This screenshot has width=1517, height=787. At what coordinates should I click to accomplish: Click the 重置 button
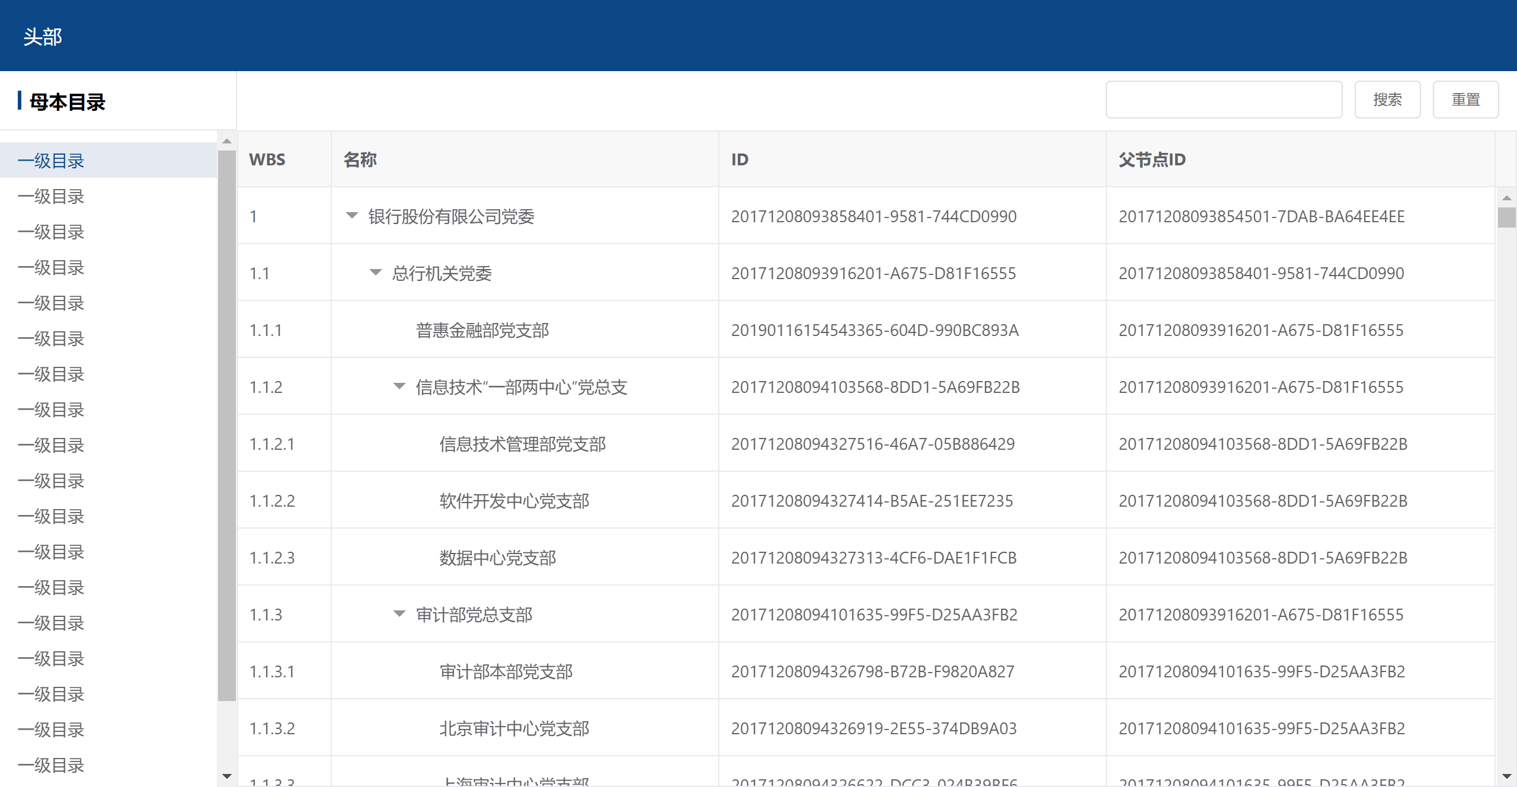point(1465,100)
